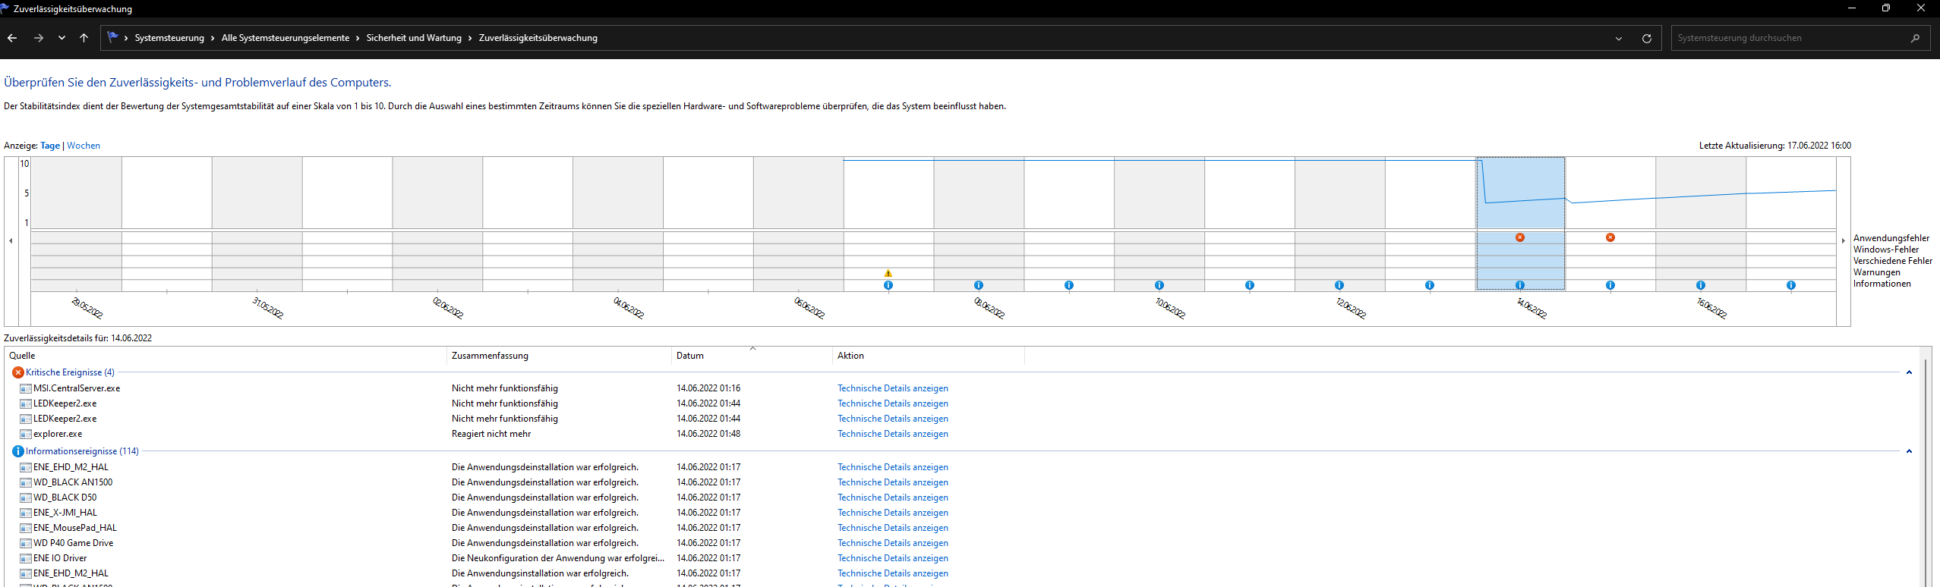This screenshot has width=1940, height=587.
Task: Select info icon for 17.06.2022 column
Action: (x=1791, y=285)
